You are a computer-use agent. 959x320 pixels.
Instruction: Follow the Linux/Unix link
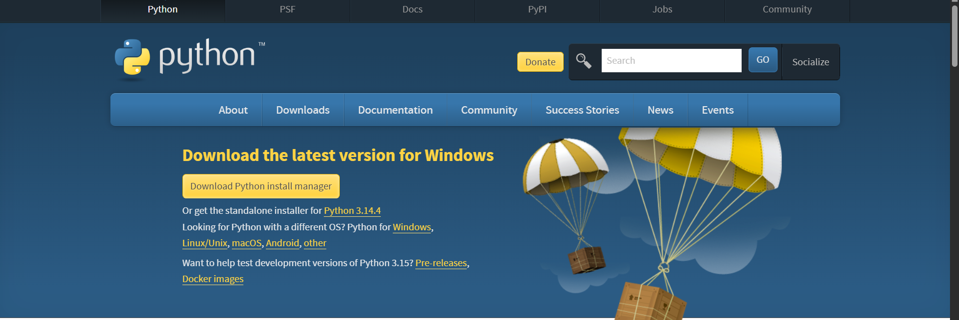coord(205,243)
